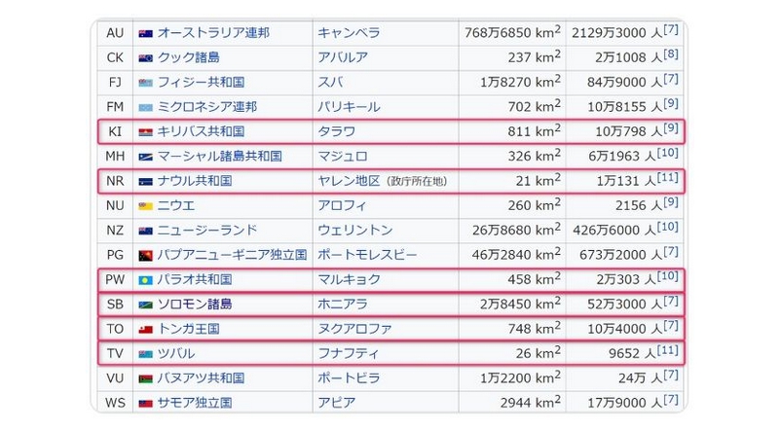
Task: Click citation [8] beside Cook Islands population
Action: click(x=671, y=55)
